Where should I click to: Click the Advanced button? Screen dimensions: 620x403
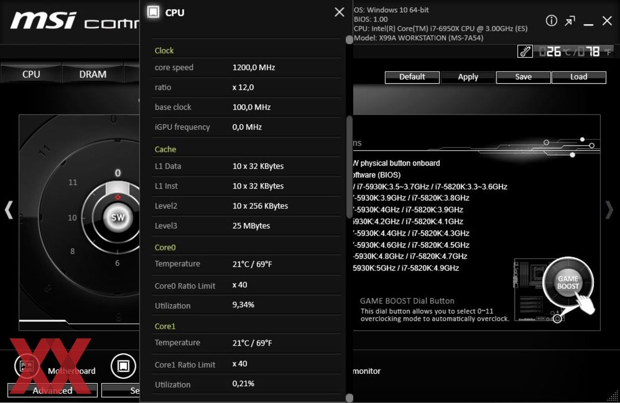[x=52, y=390]
